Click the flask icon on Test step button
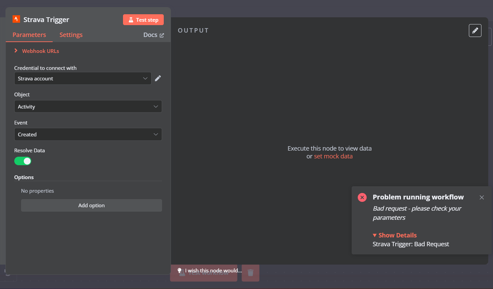493x289 pixels. (x=132, y=20)
